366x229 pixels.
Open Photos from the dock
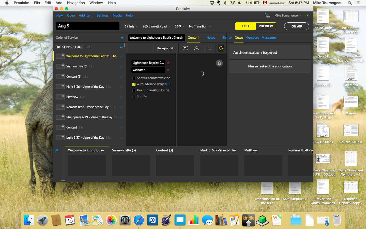[x=111, y=220]
